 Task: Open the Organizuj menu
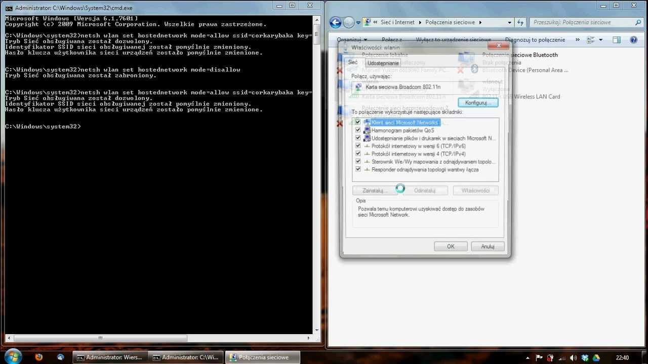[x=352, y=39]
